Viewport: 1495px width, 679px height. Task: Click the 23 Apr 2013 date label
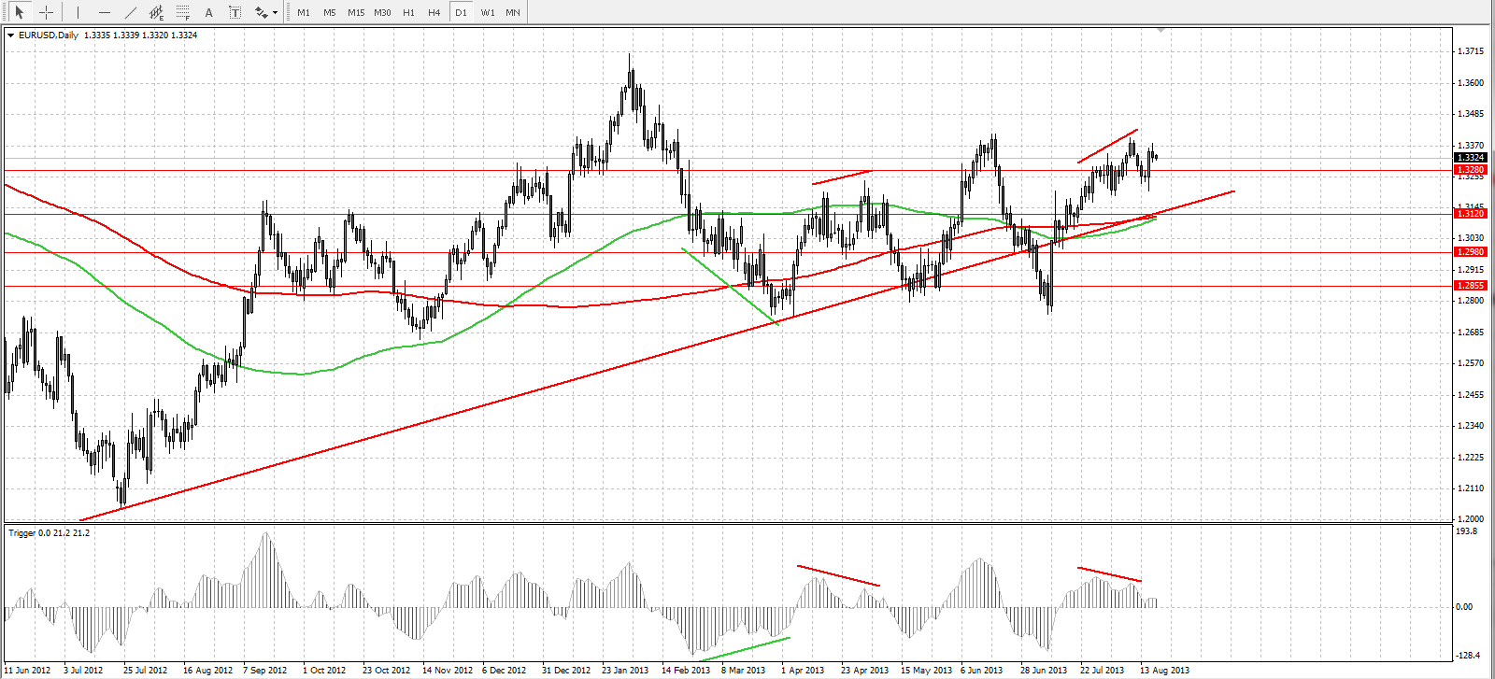864,671
